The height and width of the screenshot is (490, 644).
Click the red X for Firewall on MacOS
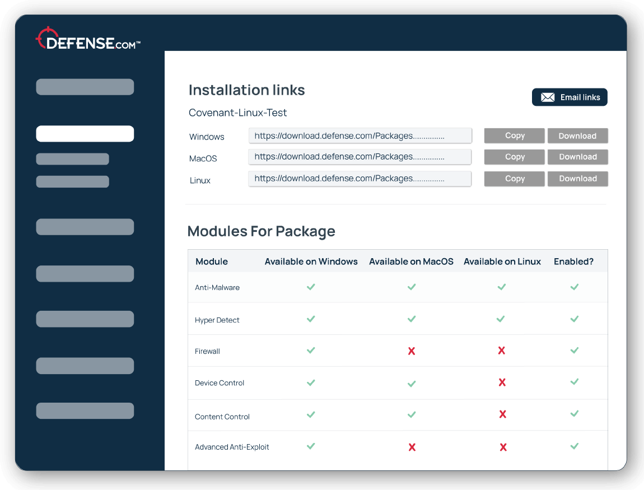[x=412, y=351]
